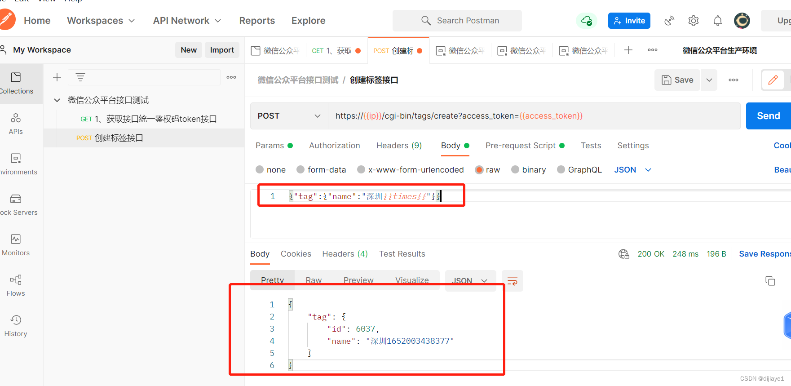
Task: Click the pencil edit icon
Action: click(773, 80)
